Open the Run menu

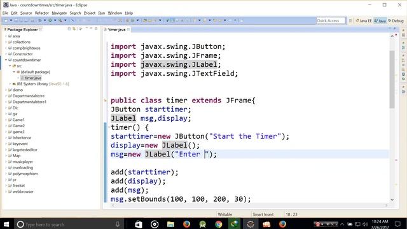[102, 13]
